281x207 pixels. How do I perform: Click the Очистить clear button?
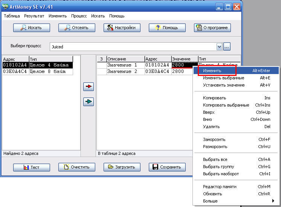pyautogui.click(x=77, y=167)
